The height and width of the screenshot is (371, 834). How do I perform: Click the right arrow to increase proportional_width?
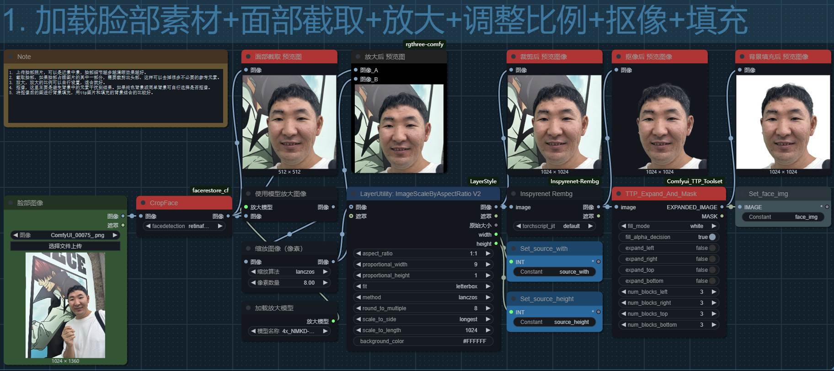pyautogui.click(x=488, y=265)
